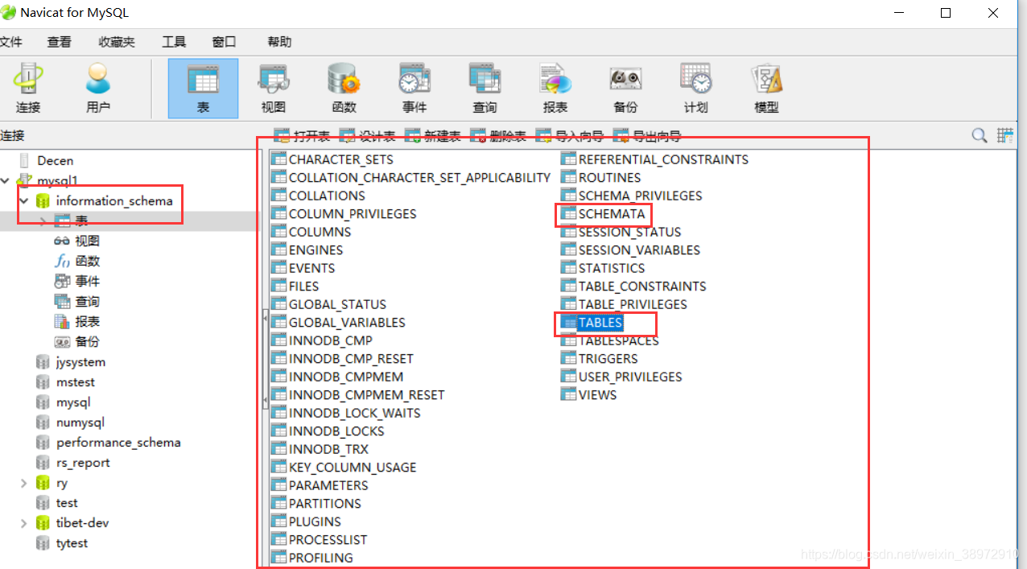Select the 查询 (Query) toolbar icon
Image resolution: width=1027 pixels, height=569 pixels.
click(485, 89)
